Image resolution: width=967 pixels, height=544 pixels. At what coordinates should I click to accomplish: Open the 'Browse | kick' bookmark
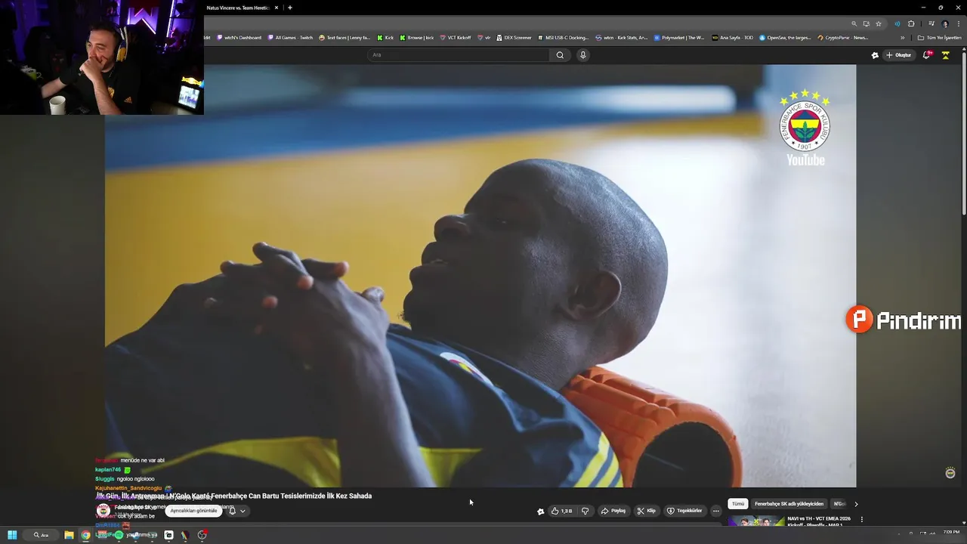[417, 37]
